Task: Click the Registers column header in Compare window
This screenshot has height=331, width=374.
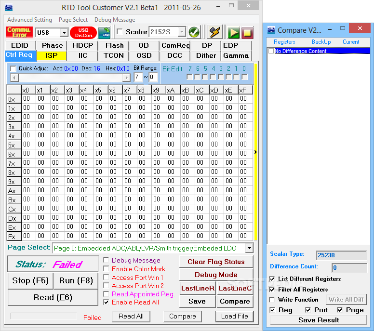Action: pos(284,42)
